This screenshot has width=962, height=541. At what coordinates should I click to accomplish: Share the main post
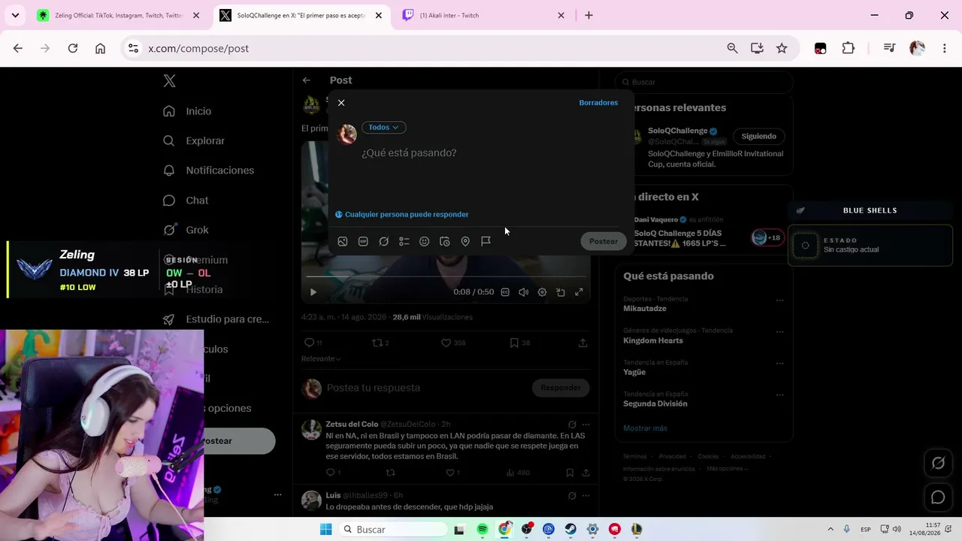[x=582, y=343]
